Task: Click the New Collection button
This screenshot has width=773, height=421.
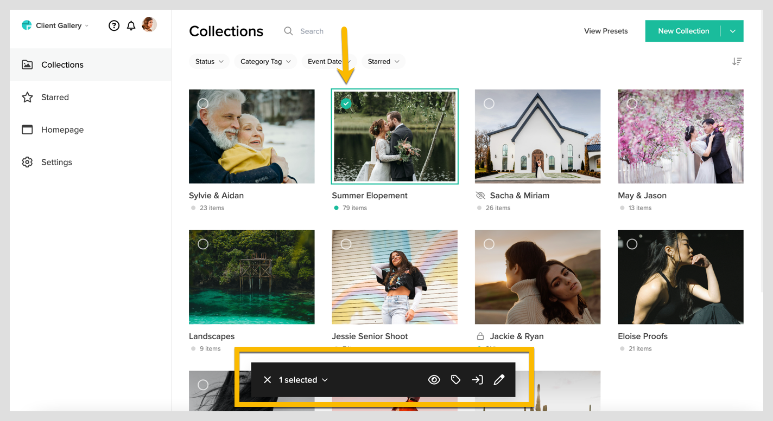Action: (x=683, y=31)
